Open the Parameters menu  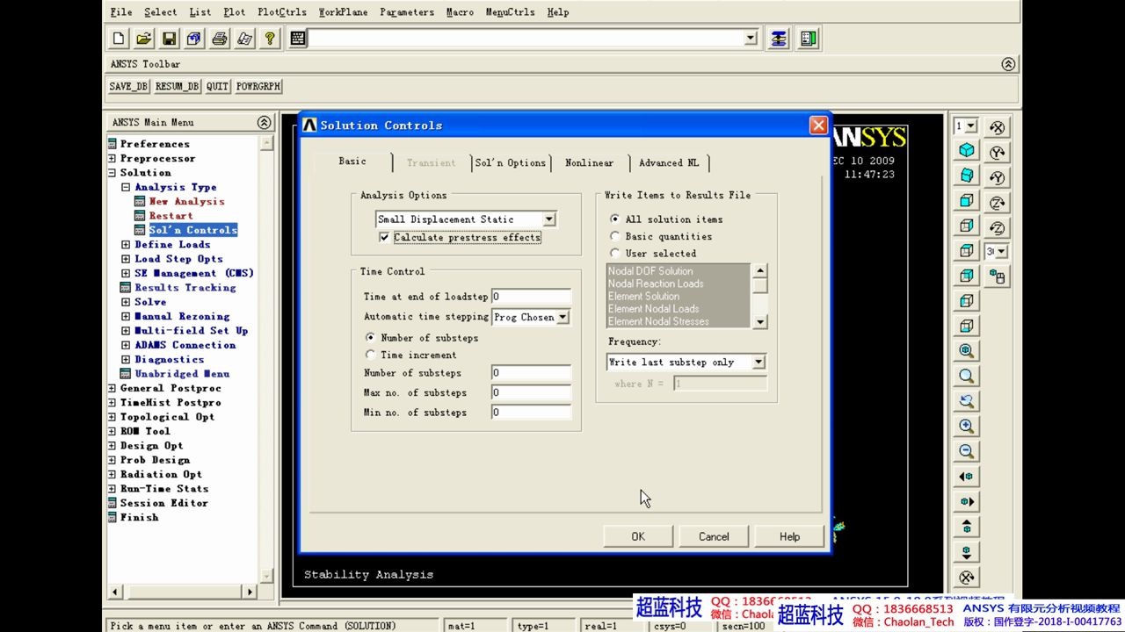pos(407,12)
